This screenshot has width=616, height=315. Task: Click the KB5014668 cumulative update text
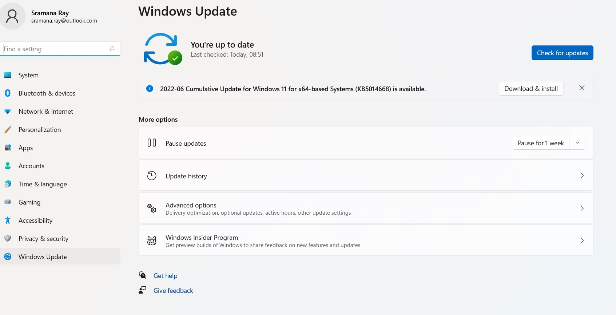tap(293, 89)
